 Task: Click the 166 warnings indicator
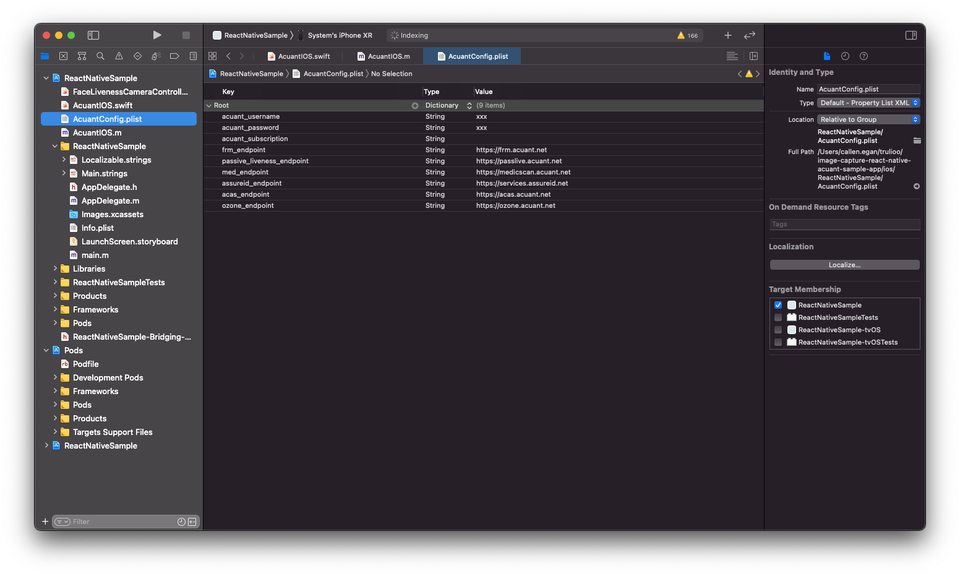(x=688, y=35)
